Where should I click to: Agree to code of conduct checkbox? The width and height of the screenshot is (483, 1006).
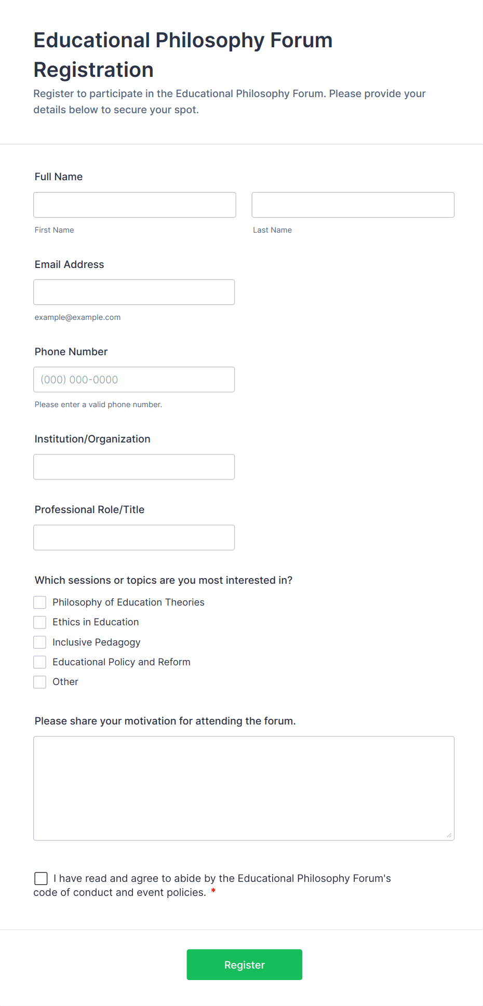pyautogui.click(x=41, y=878)
